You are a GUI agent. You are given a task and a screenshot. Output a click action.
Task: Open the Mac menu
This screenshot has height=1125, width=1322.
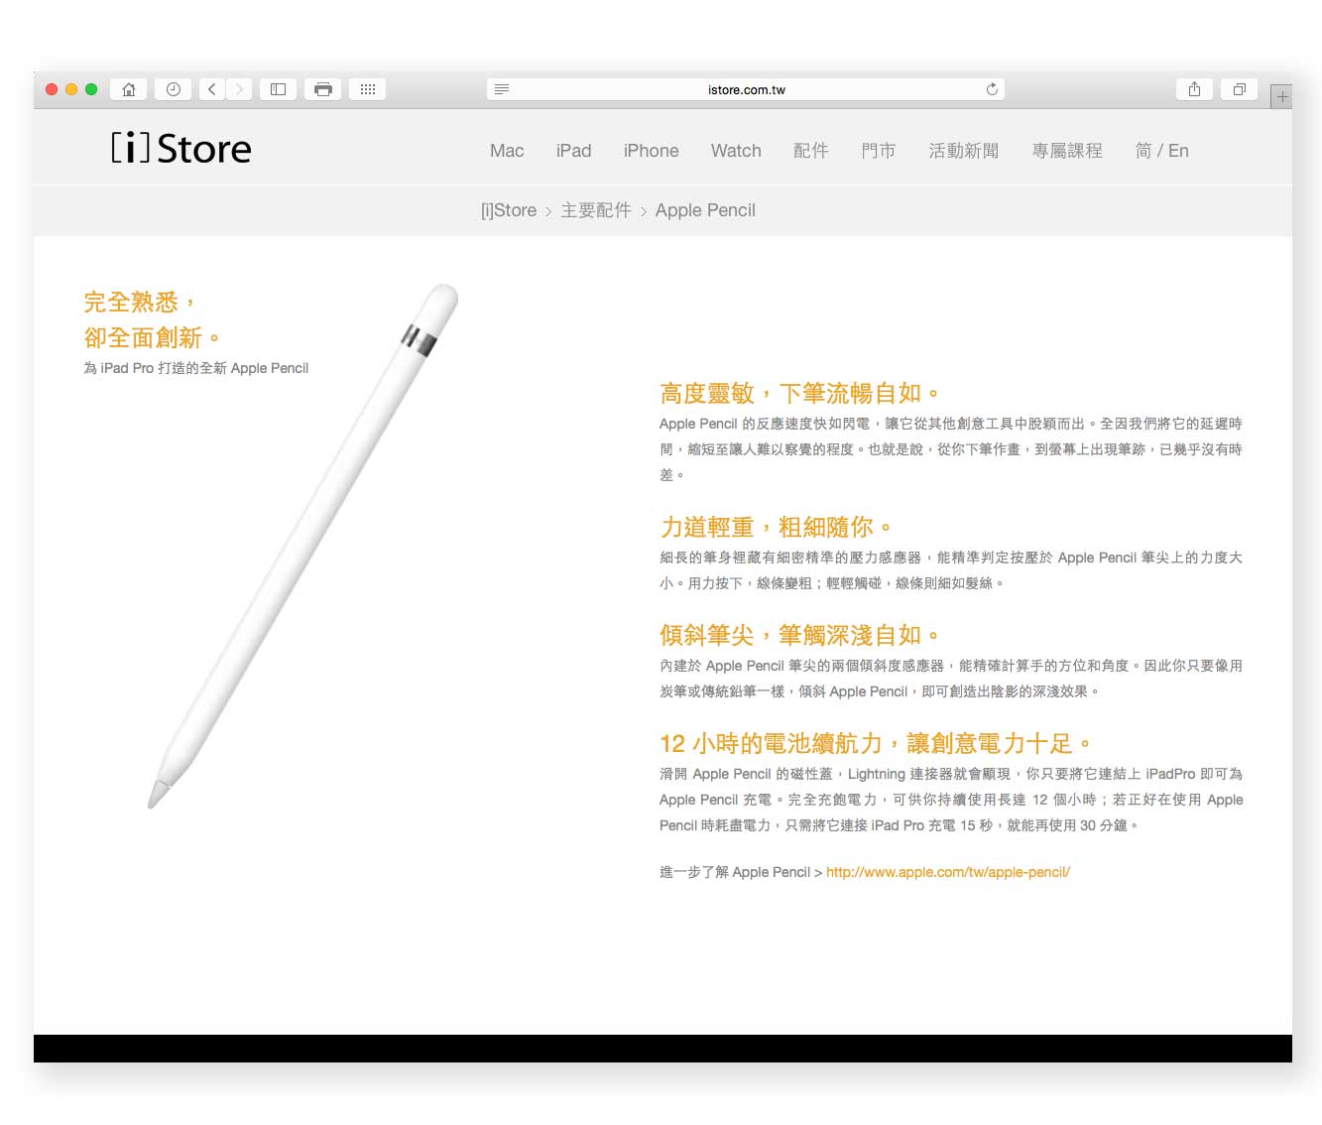[507, 151]
